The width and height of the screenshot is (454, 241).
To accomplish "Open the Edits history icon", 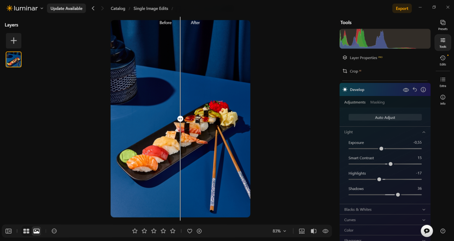I will click(443, 60).
